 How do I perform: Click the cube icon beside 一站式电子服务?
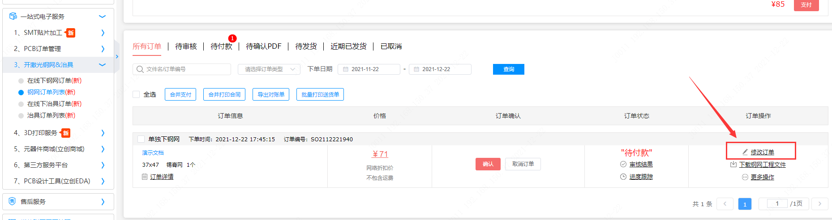pyautogui.click(x=13, y=17)
